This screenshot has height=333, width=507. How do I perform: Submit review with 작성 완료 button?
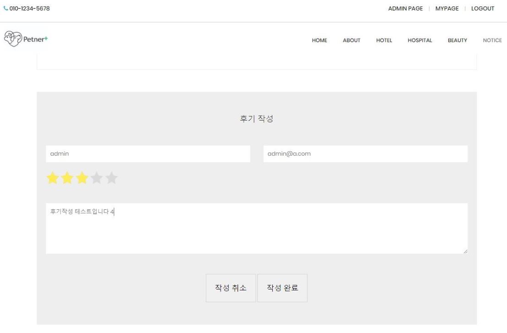tap(282, 288)
